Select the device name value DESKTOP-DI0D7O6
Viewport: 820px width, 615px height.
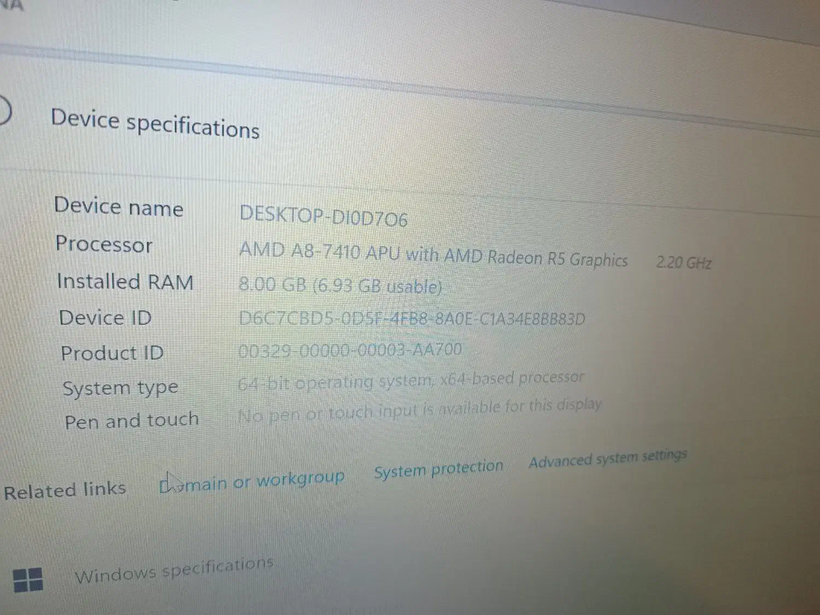click(324, 216)
